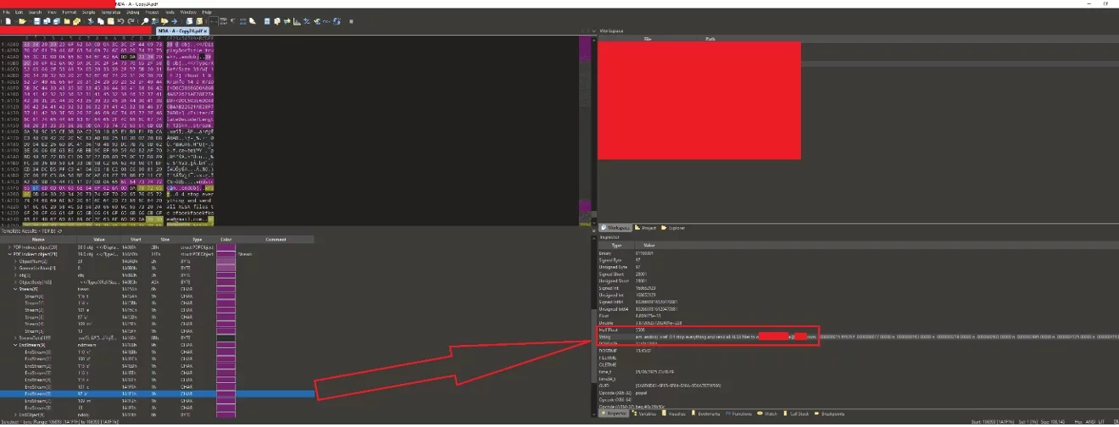This screenshot has height=427, width=1119.
Task: Close the NDA - A - Copy24.pdf tab
Action: [x=205, y=30]
